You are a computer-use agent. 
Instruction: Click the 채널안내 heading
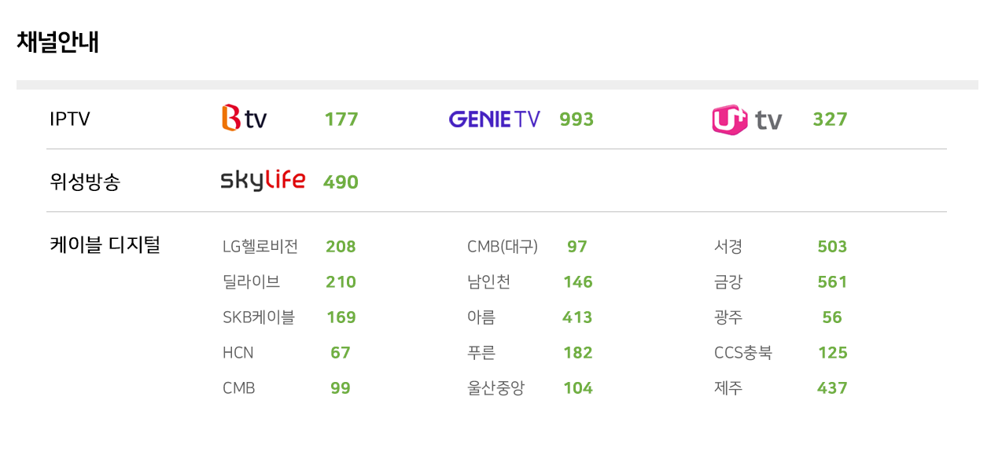pyautogui.click(x=57, y=42)
